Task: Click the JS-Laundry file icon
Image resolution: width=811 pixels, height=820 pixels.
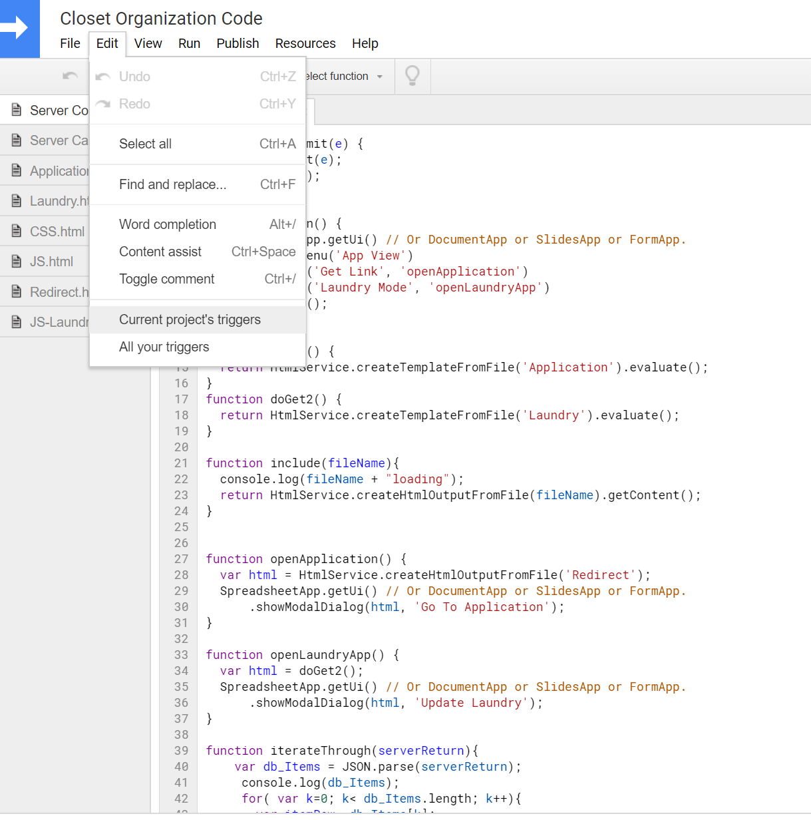Action: [17, 322]
